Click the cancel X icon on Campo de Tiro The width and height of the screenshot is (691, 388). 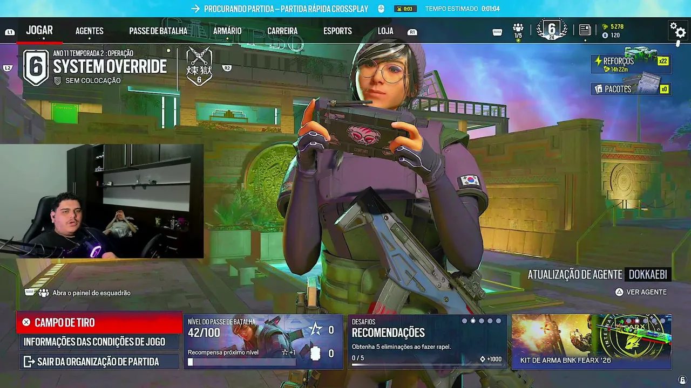tap(26, 322)
